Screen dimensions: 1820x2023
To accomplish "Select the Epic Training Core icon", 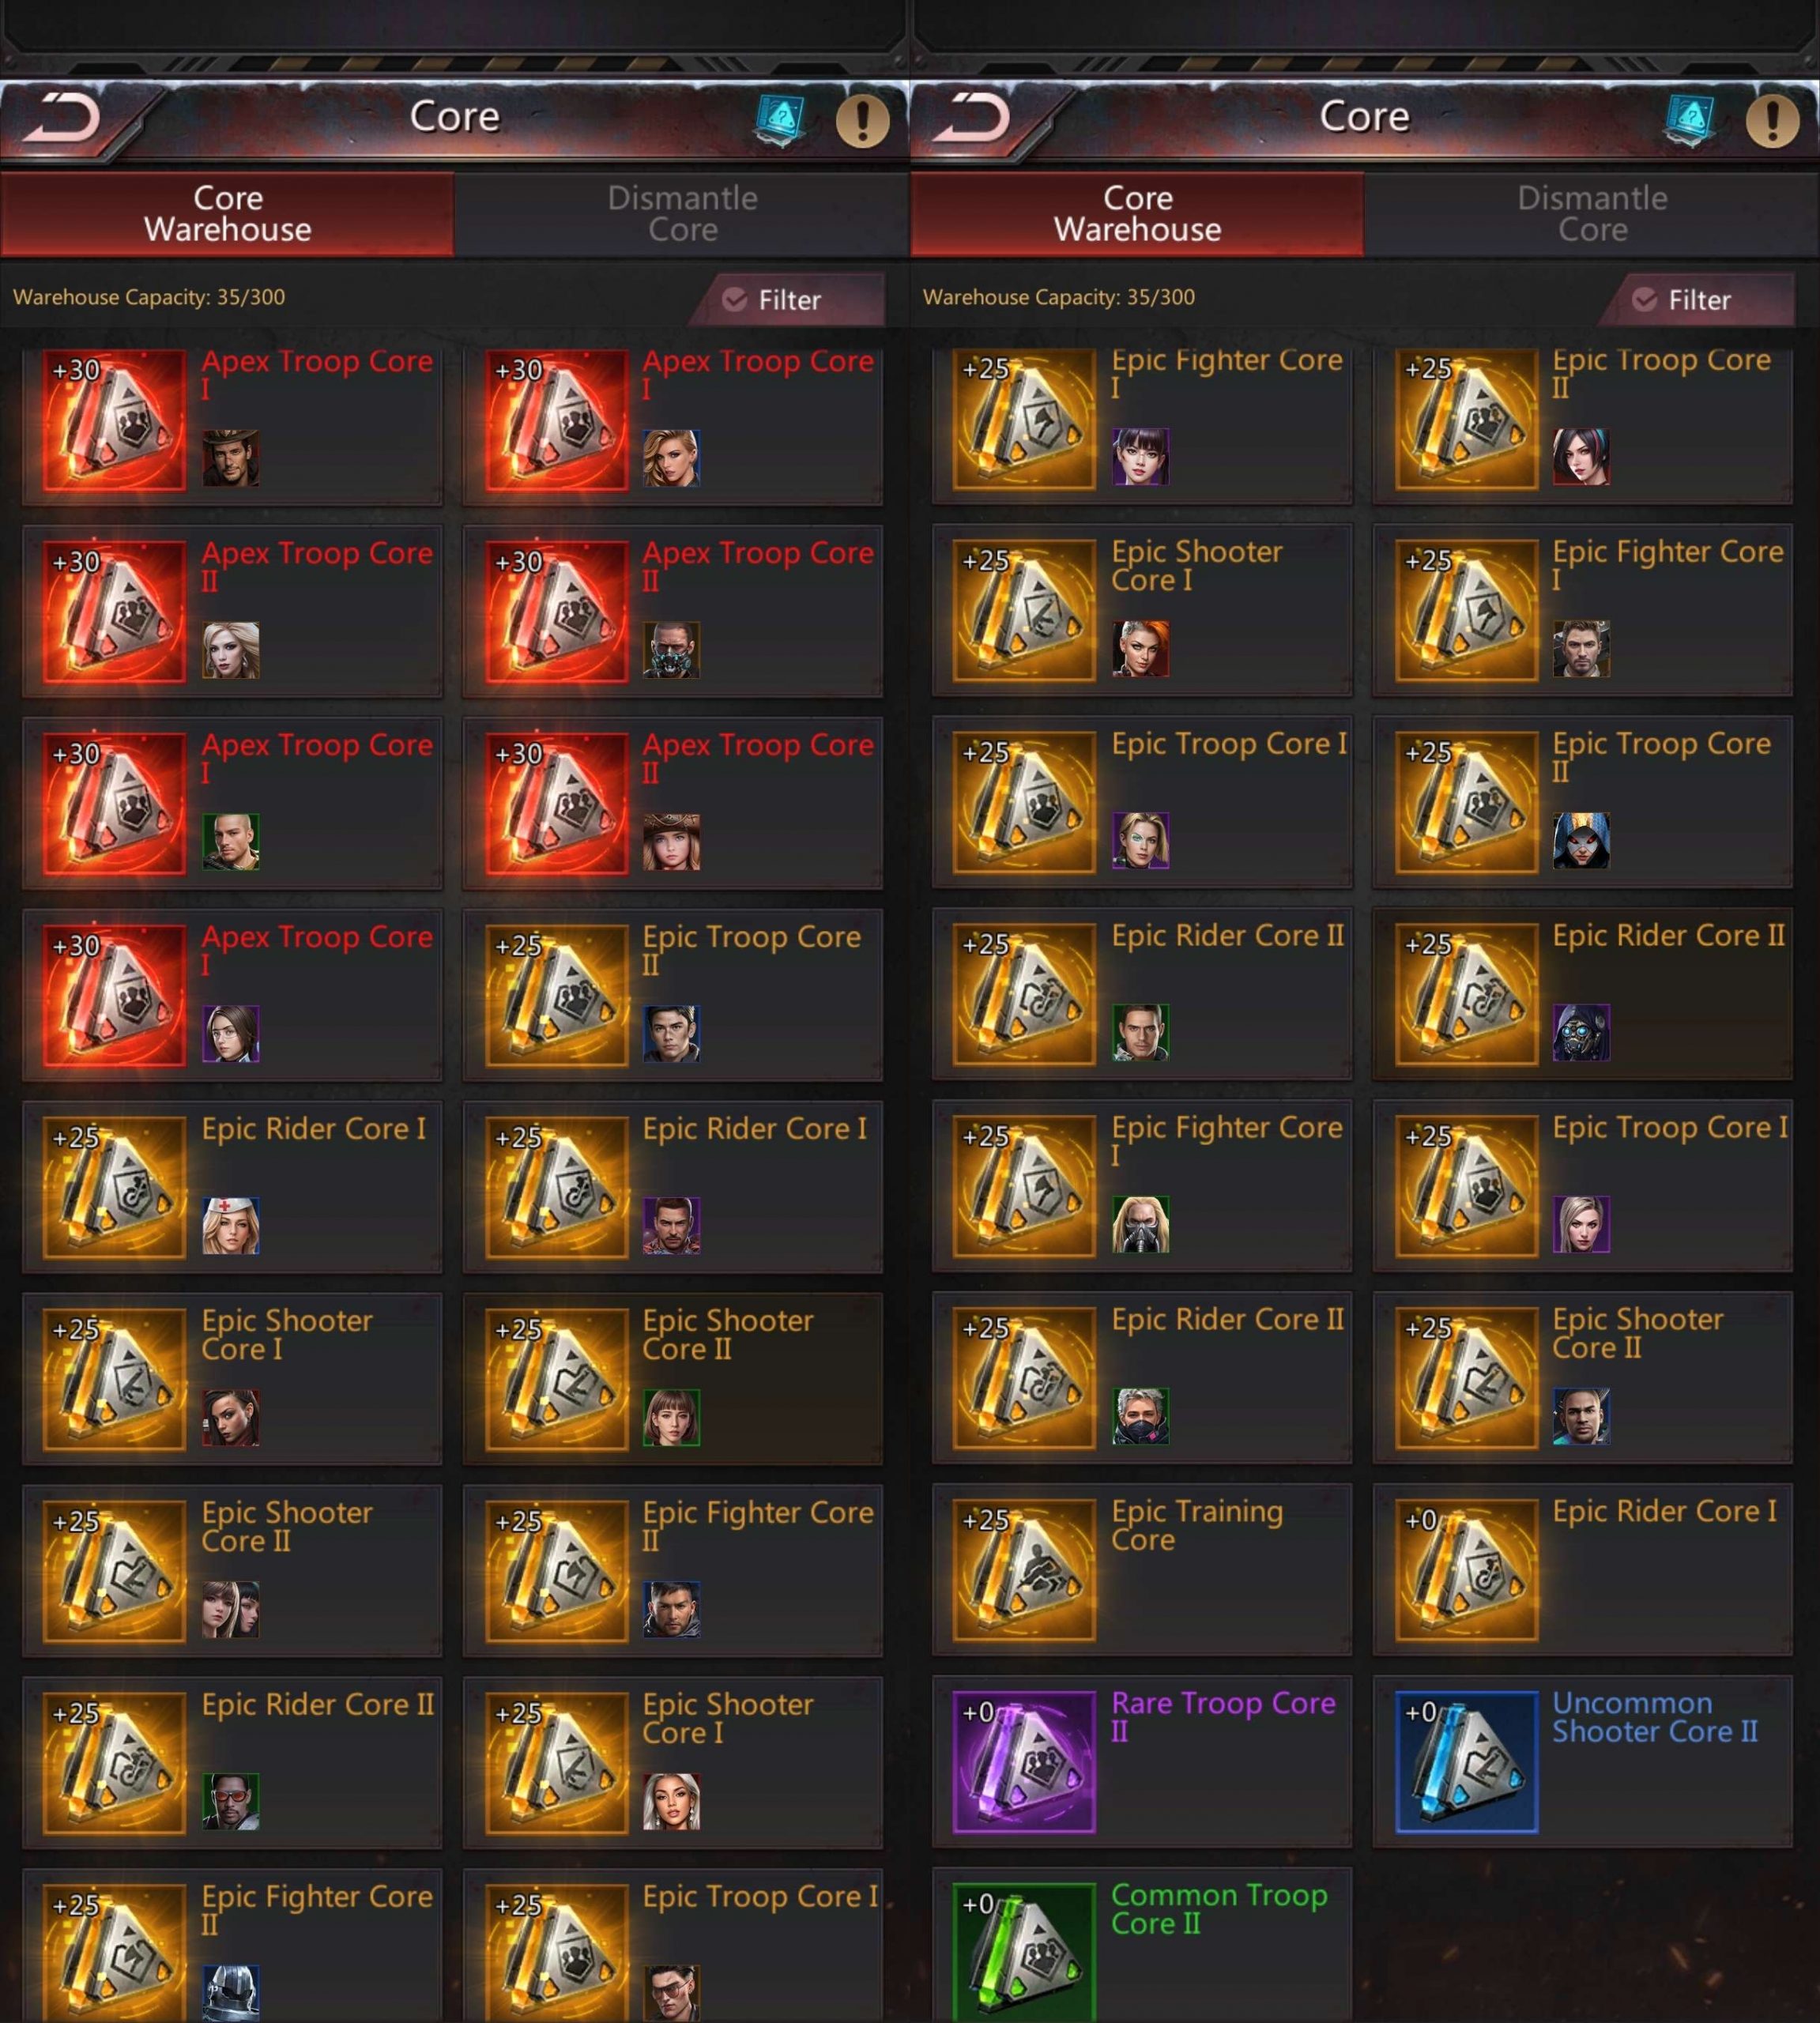I will coord(1024,1570).
